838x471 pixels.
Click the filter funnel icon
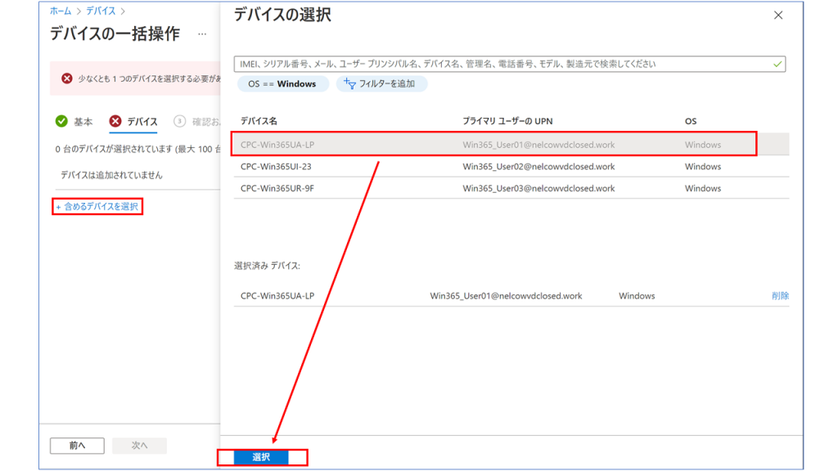click(x=349, y=84)
